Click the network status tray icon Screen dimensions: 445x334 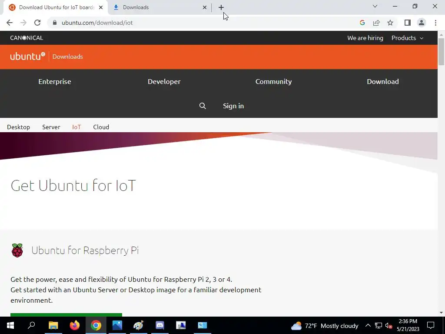(379, 325)
